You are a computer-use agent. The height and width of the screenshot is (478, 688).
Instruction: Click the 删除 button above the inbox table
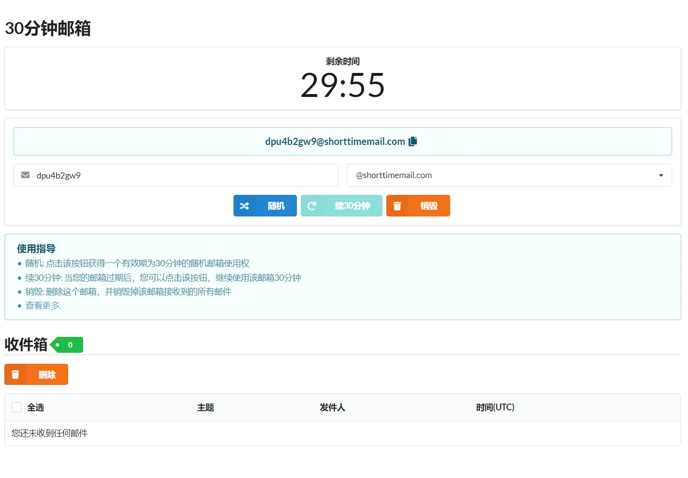(36, 374)
